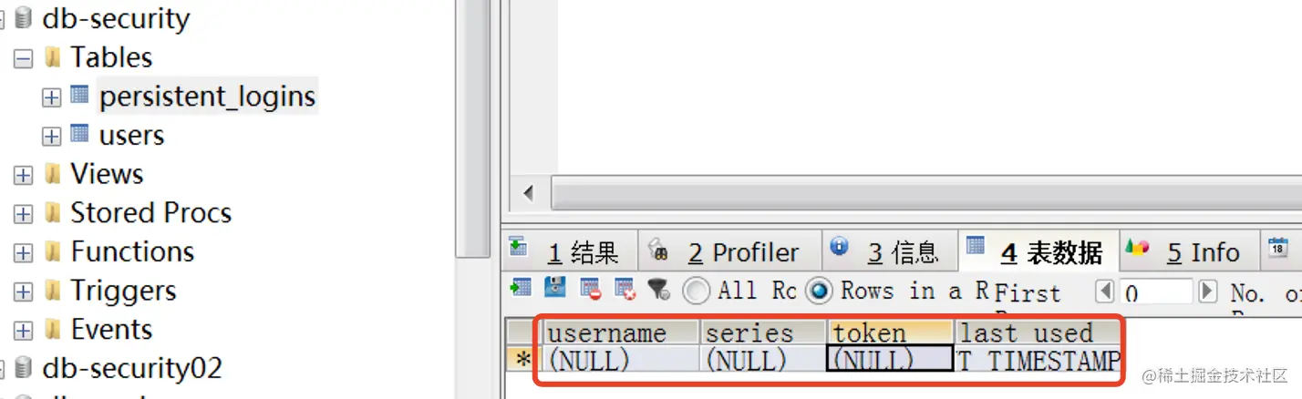The height and width of the screenshot is (399, 1302).
Task: Click the db-security database icon
Action: click(24, 17)
